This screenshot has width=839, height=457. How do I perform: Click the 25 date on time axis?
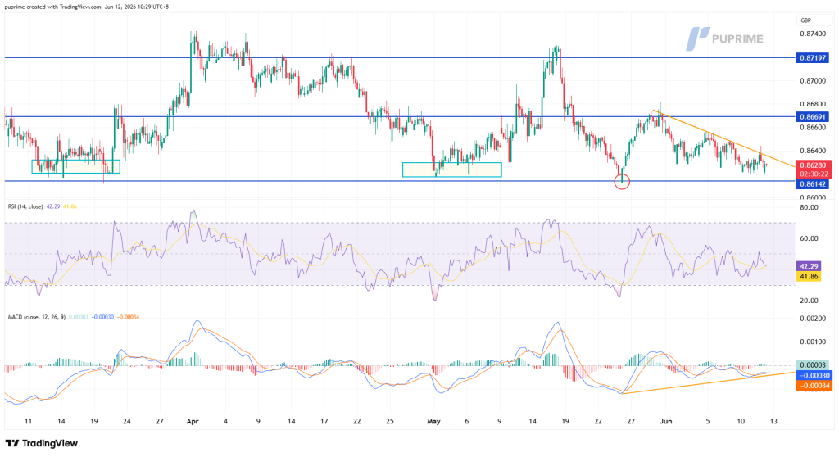(x=390, y=421)
